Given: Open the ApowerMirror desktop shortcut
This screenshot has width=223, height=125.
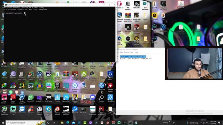Looking at the screenshot, I should click(66, 98).
